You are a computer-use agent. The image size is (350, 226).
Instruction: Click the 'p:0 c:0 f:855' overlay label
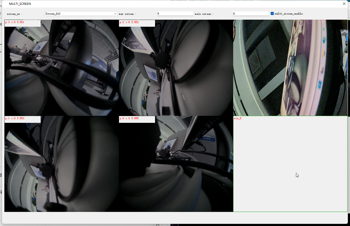pyautogui.click(x=129, y=118)
